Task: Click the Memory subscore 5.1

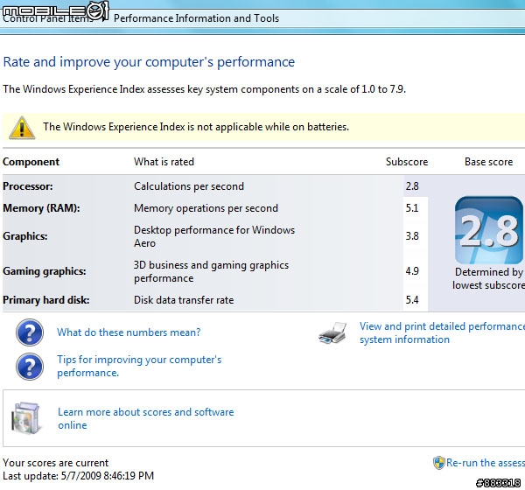Action: click(412, 208)
